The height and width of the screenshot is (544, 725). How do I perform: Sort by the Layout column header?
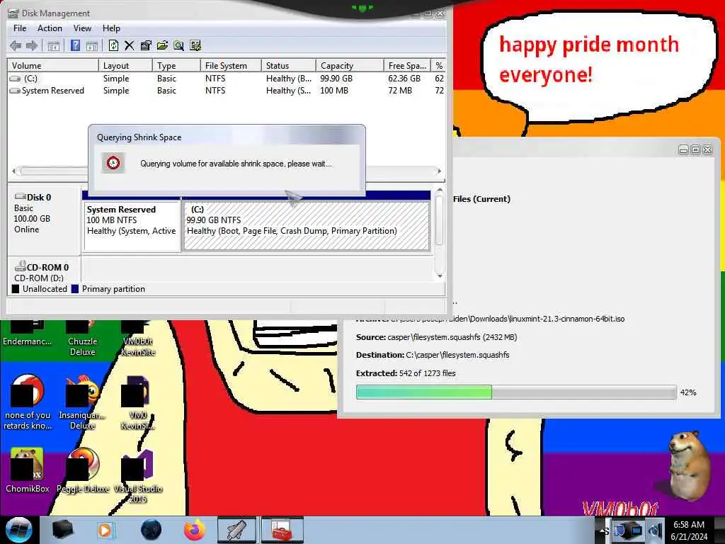[125, 66]
